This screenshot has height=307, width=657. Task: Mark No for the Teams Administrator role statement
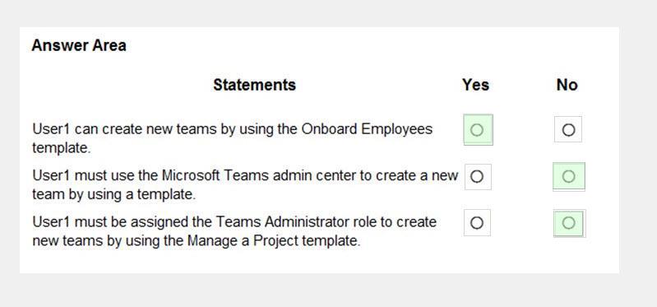pos(568,223)
